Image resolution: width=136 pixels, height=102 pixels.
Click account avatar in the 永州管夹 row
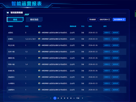pyautogui.click(x=39, y=83)
